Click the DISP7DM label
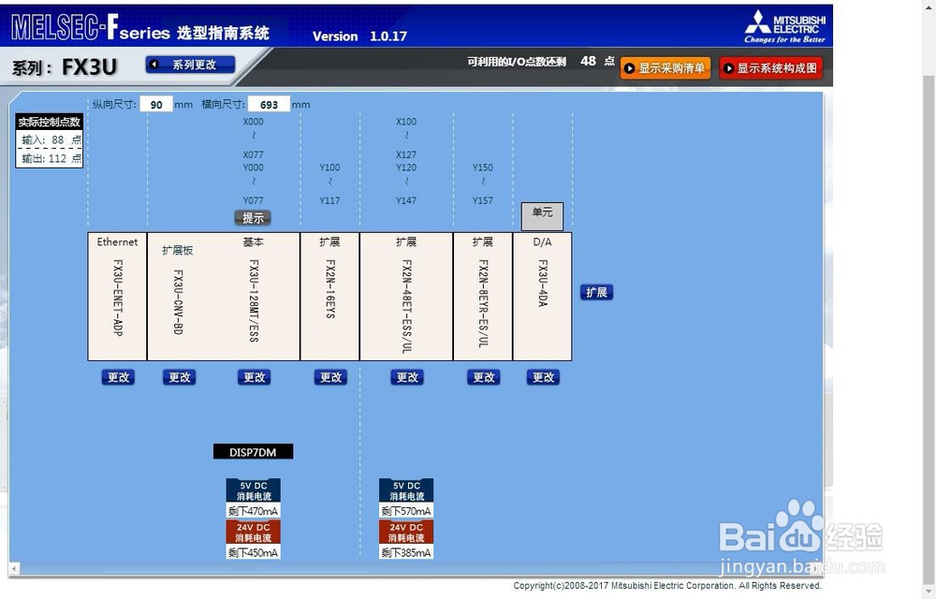The image size is (936, 599). (x=253, y=452)
